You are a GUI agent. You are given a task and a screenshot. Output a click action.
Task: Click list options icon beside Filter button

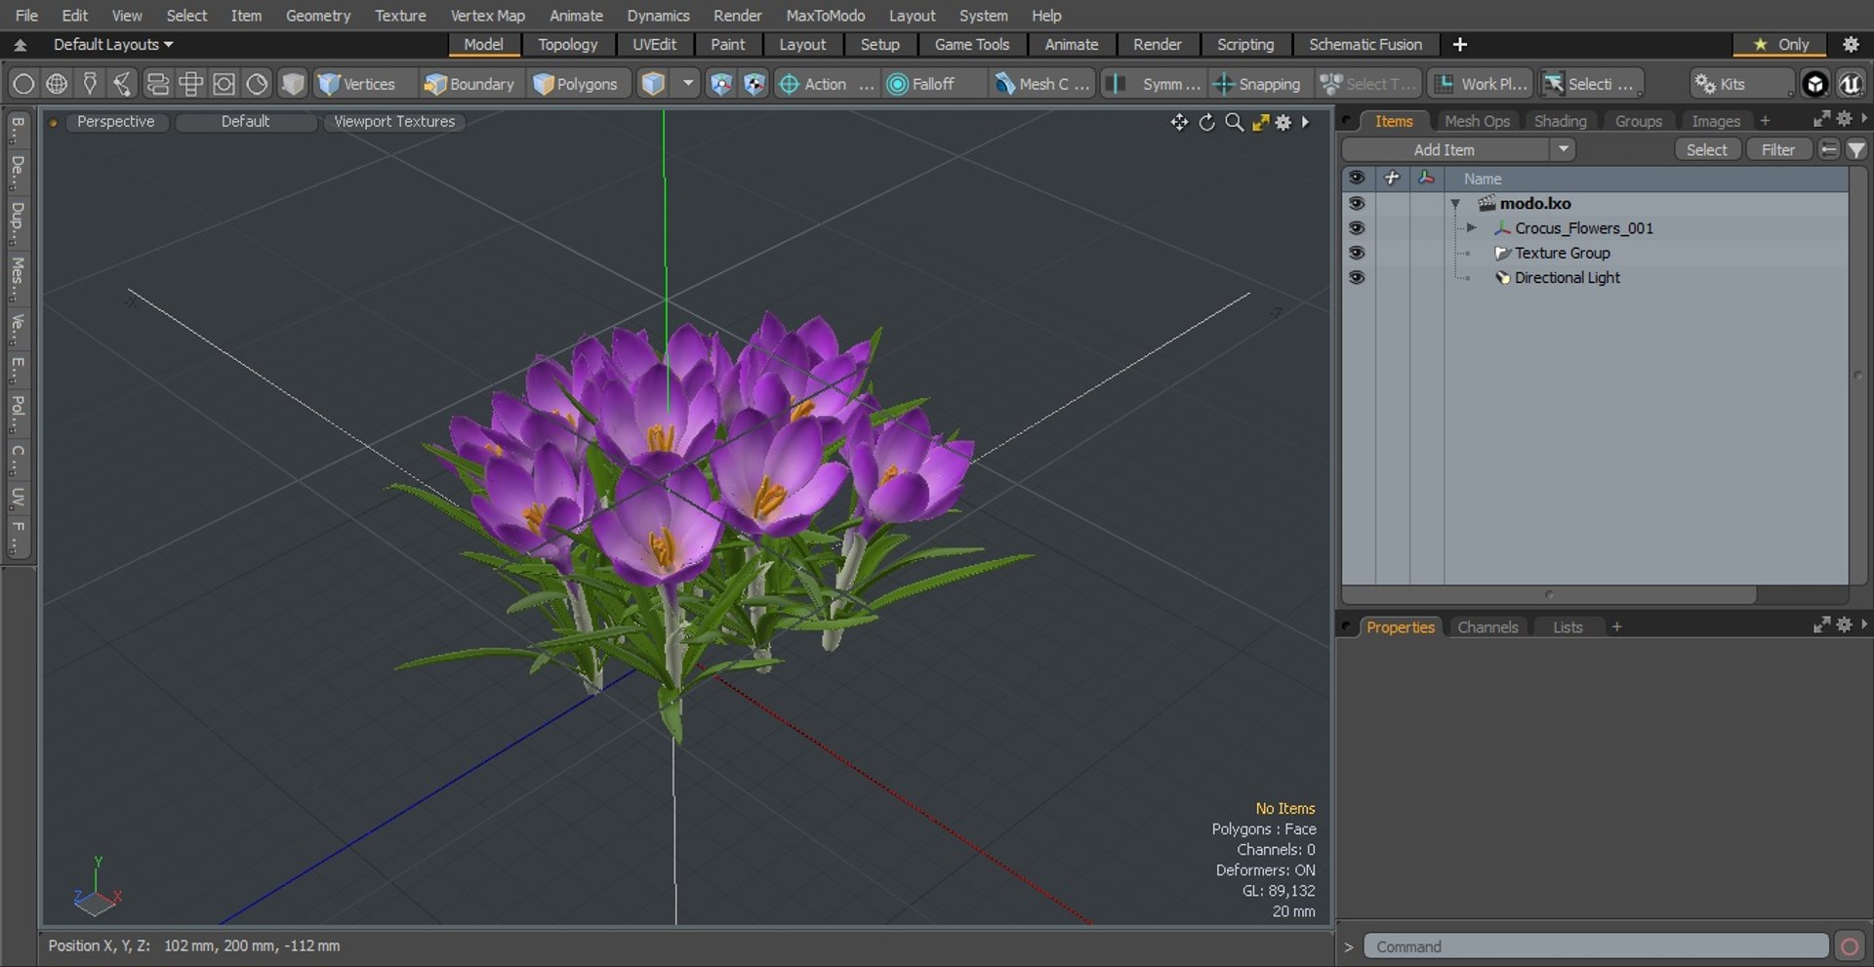coord(1829,149)
